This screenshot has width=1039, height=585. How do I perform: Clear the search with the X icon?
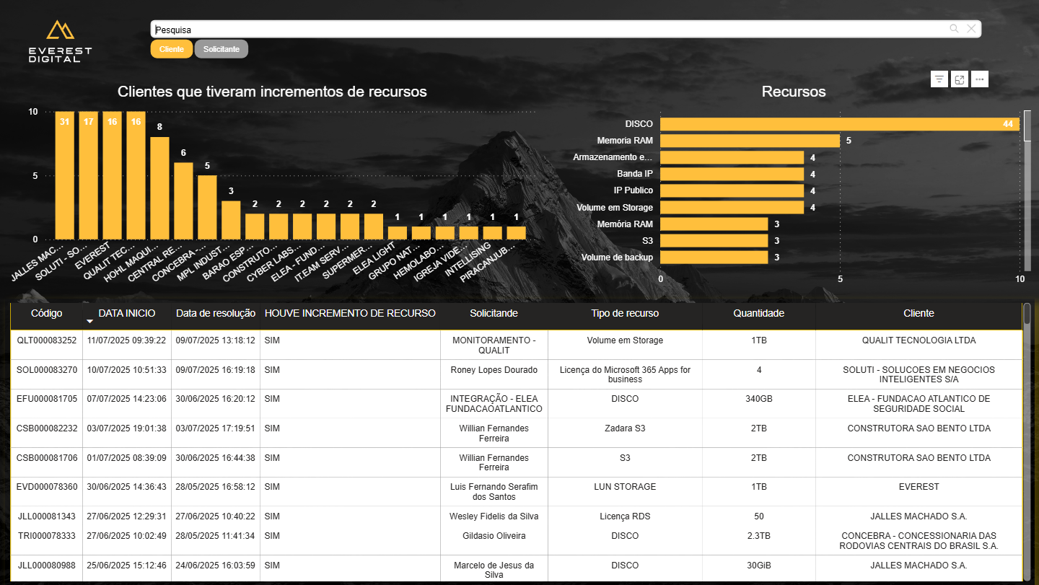[x=971, y=29]
